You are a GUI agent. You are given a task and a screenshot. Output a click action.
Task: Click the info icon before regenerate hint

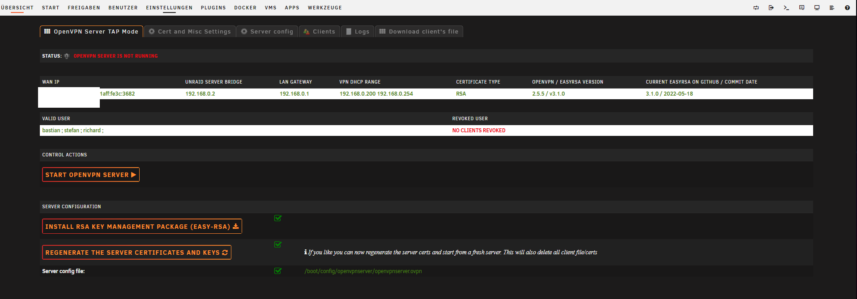coord(306,252)
